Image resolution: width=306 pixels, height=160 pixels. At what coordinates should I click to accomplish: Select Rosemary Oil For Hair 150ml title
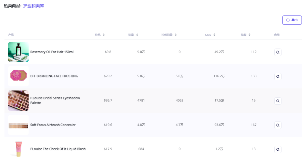tap(52, 52)
